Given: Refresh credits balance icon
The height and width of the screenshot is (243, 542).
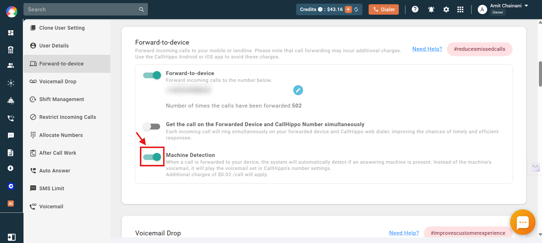Looking at the screenshot, I should pos(356,9).
